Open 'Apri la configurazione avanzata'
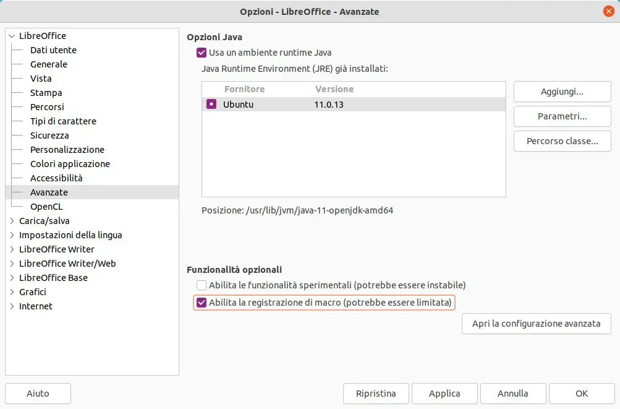This screenshot has width=620, height=409. click(x=536, y=324)
